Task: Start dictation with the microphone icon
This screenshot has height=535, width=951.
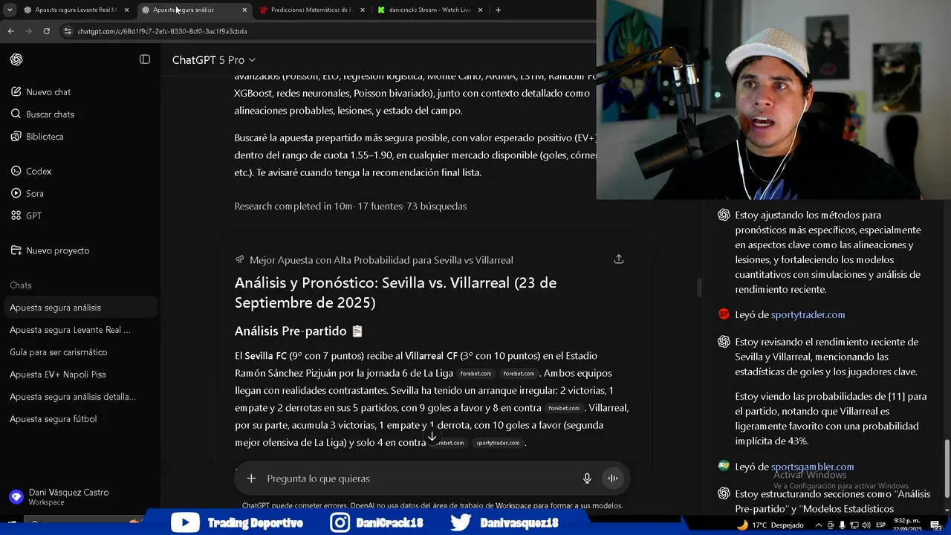Action: pyautogui.click(x=587, y=479)
